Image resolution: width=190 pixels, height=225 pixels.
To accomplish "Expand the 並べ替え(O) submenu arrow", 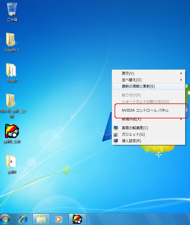I will pos(181,80).
